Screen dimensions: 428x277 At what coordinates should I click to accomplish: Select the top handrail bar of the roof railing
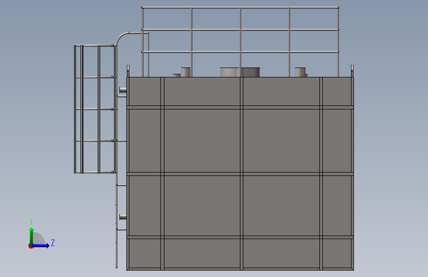(240, 7)
